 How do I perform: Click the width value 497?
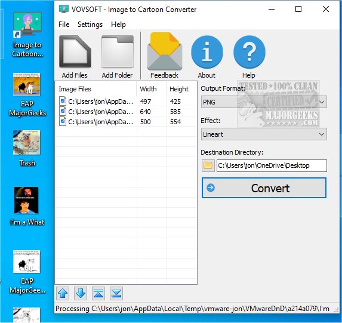[146, 101]
